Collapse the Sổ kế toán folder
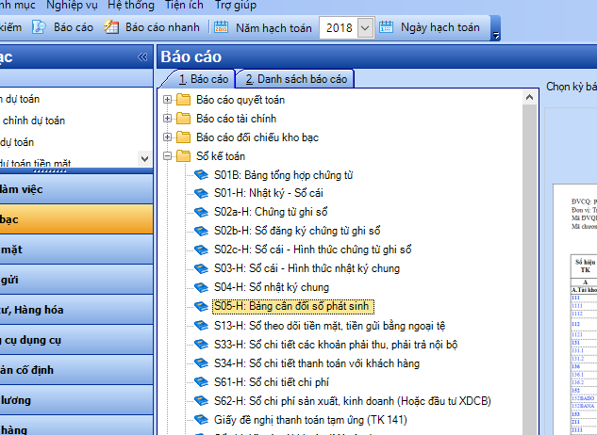 (168, 156)
